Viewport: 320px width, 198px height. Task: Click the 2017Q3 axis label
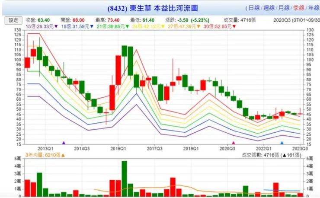tap(154, 149)
